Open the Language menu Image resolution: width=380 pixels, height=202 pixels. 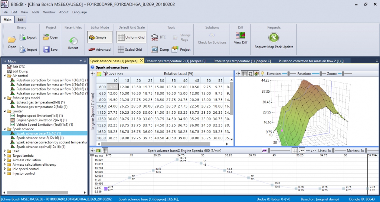79,12
